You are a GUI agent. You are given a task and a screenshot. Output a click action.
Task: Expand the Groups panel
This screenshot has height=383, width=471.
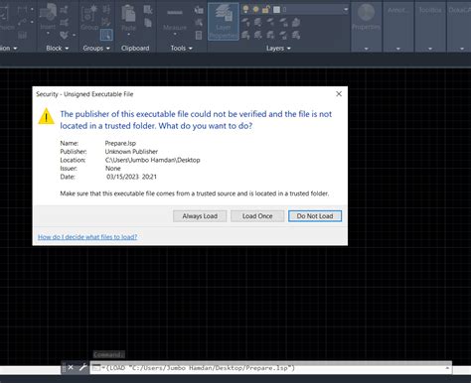(96, 48)
